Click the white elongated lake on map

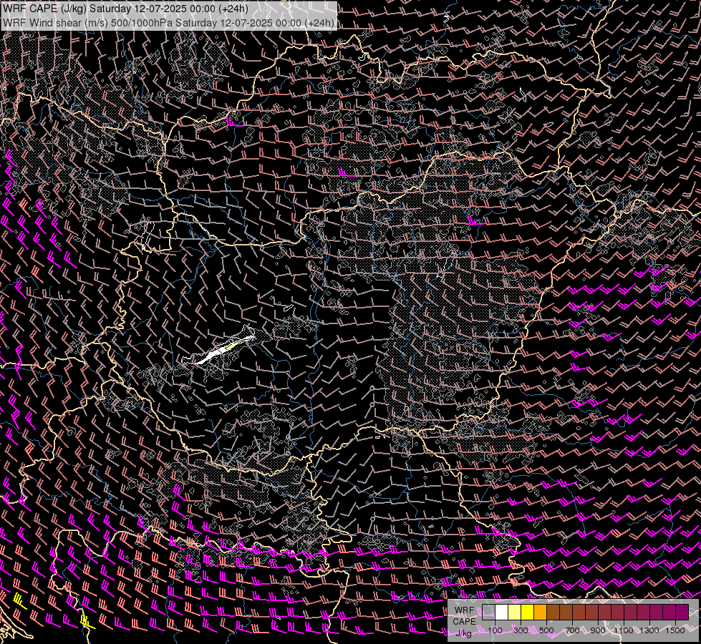(219, 350)
